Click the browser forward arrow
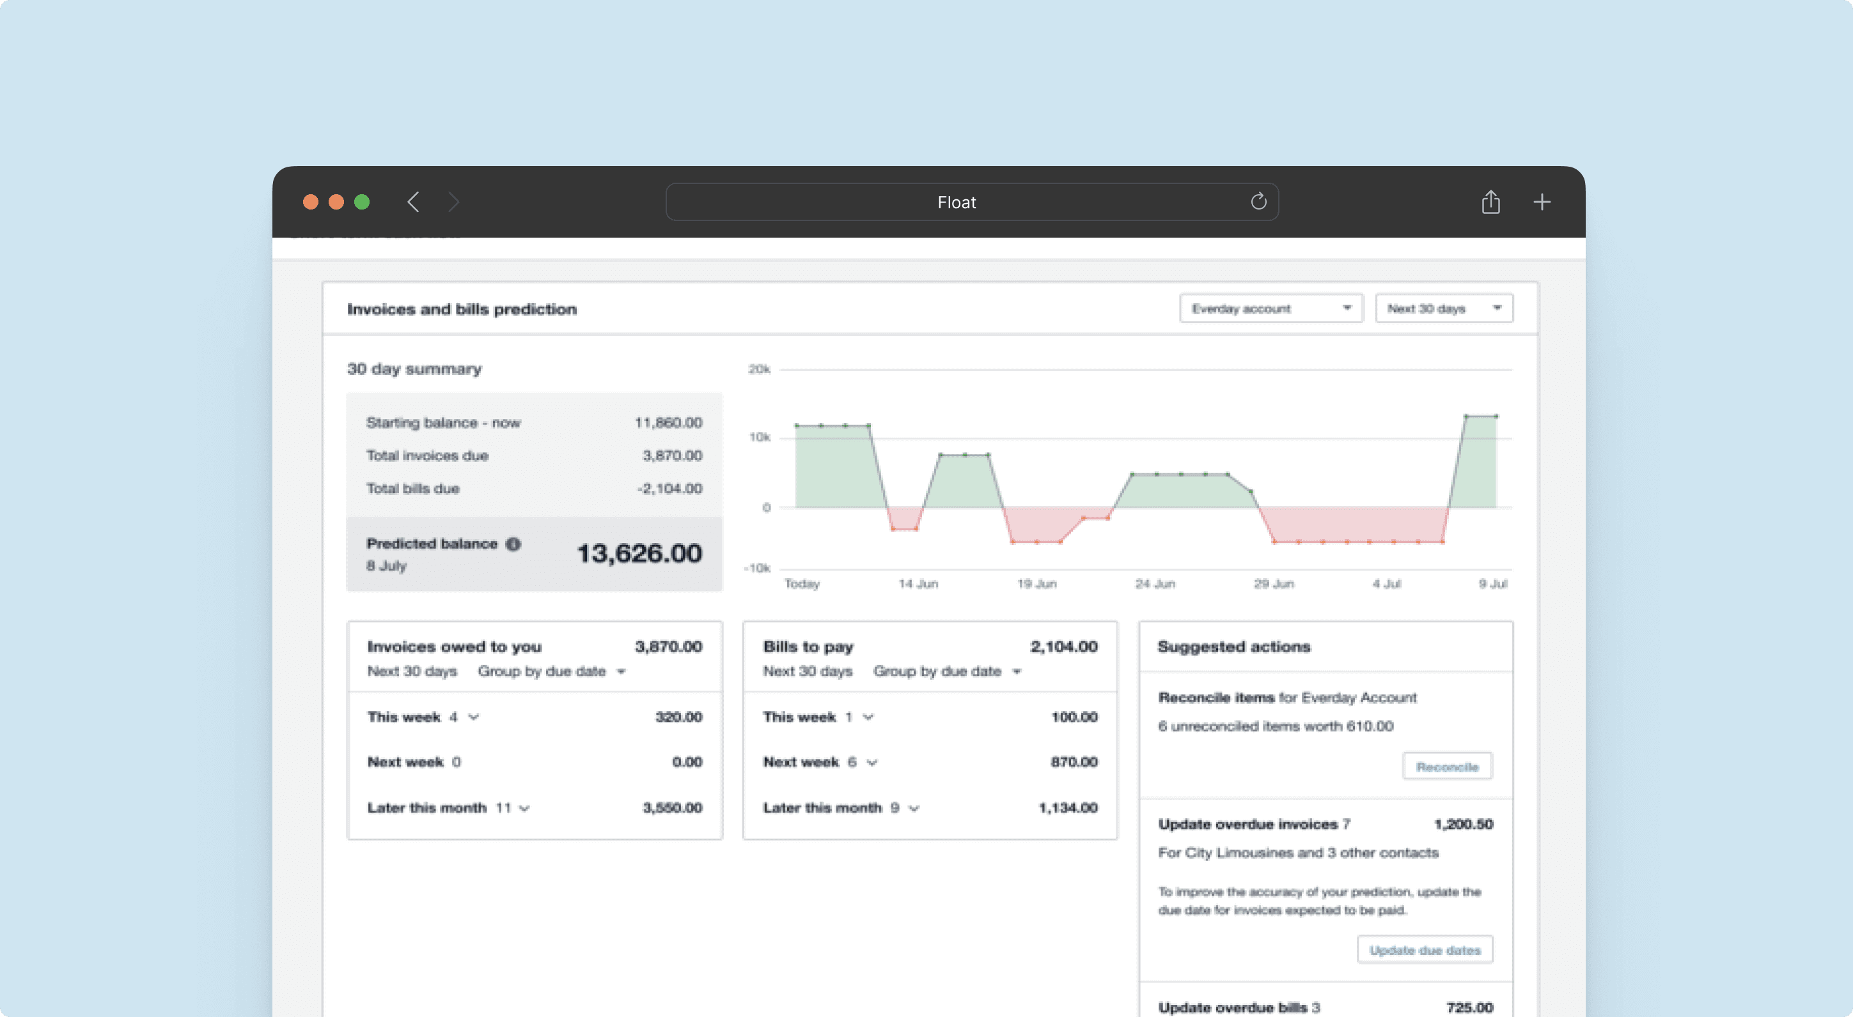Viewport: 1853px width, 1017px height. click(453, 202)
